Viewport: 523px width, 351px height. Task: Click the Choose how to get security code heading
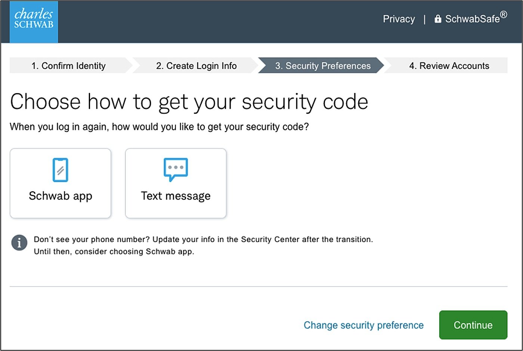point(189,102)
